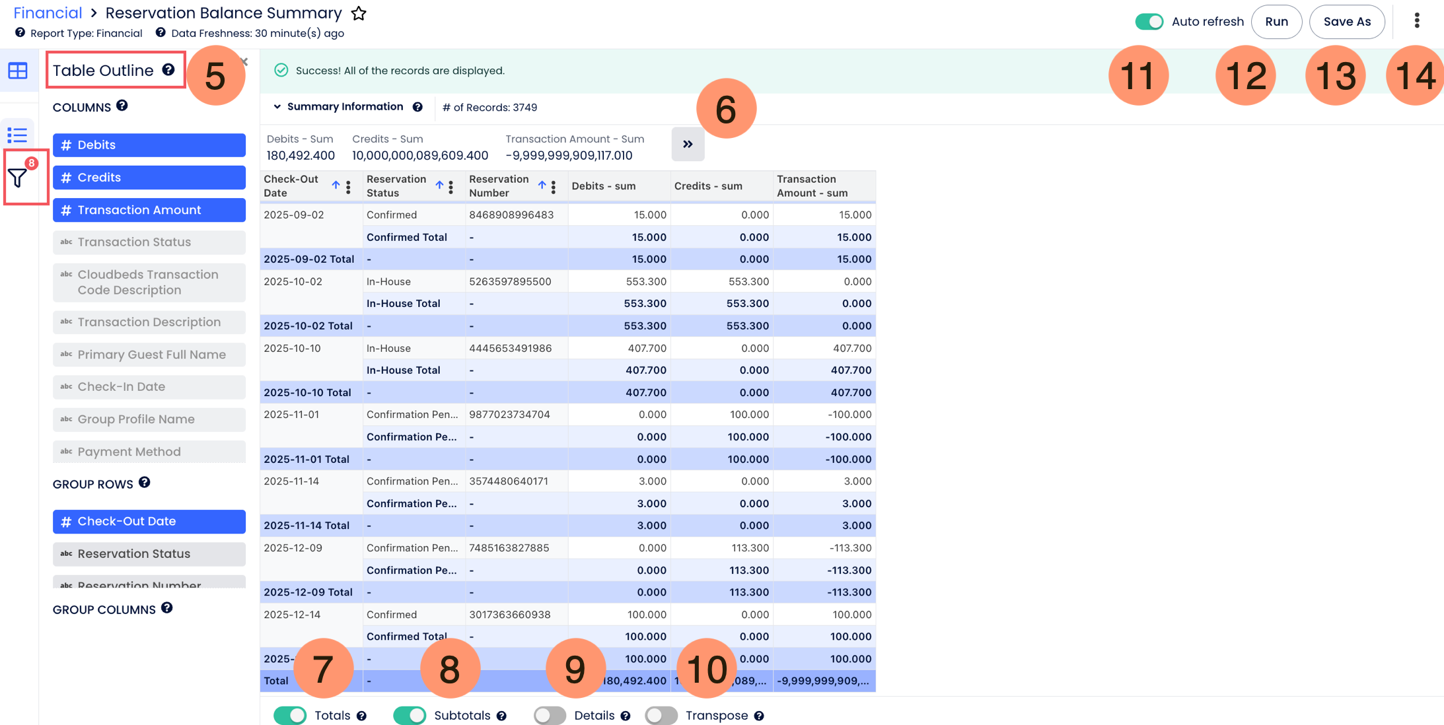1444x725 pixels.
Task: Click the Financial breadcrumb link
Action: click(x=48, y=13)
